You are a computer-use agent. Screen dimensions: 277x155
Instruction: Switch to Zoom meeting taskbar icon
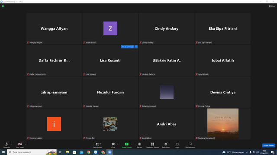pos(110,152)
